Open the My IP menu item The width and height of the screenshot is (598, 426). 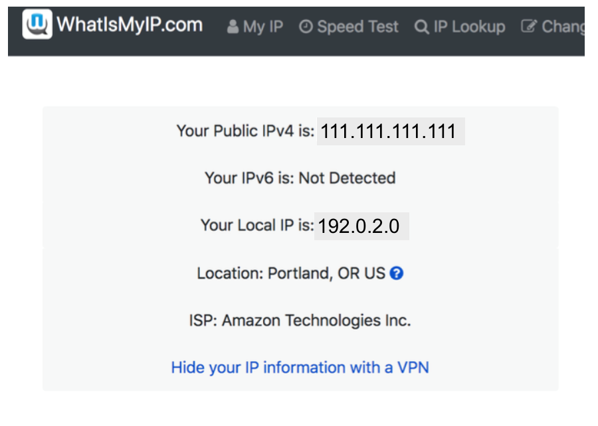[x=255, y=27]
